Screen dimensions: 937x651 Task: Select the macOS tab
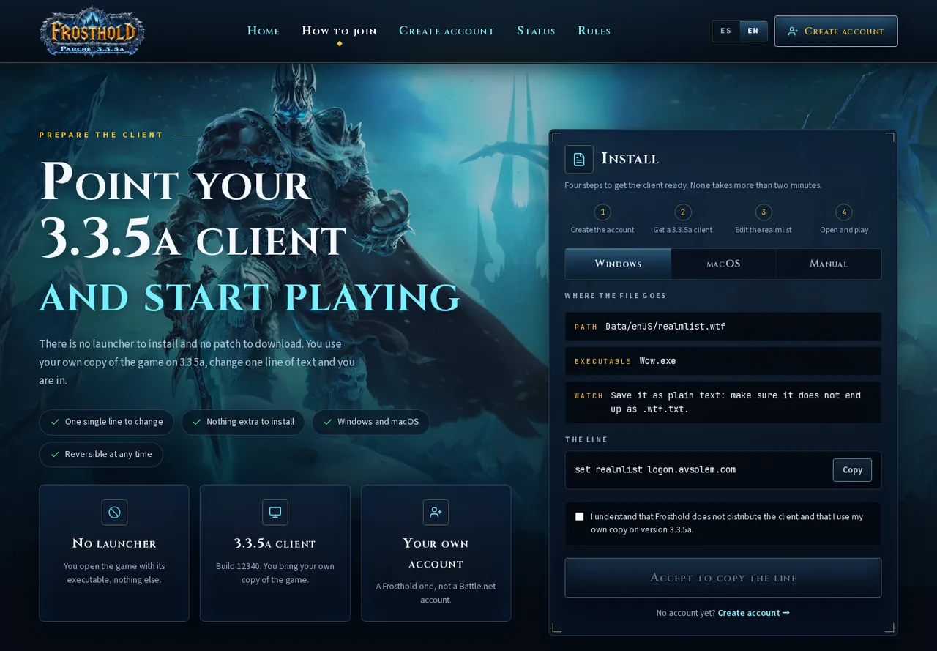723,264
